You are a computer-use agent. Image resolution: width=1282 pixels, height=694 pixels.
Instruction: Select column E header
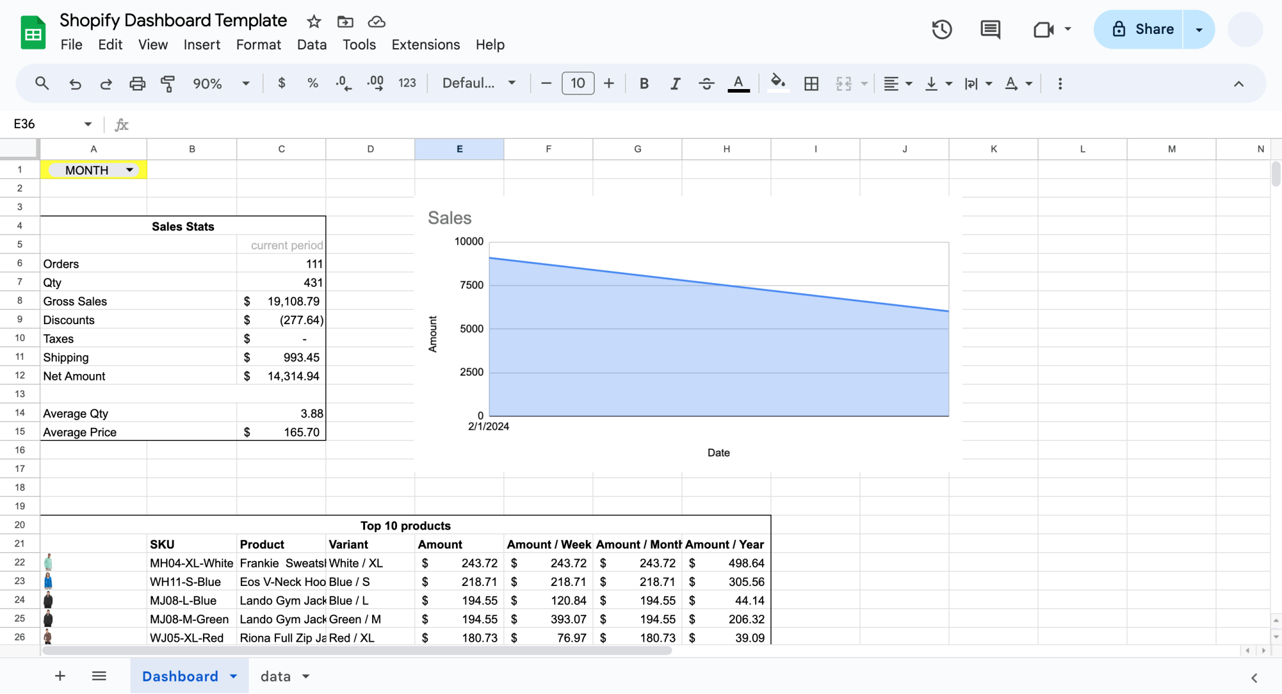pyautogui.click(x=459, y=149)
